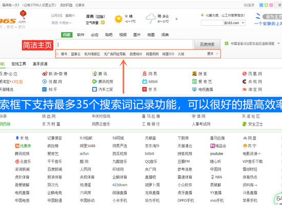The image size is (282, 205).
Task: Open the youtube link
Action: coord(216,154)
